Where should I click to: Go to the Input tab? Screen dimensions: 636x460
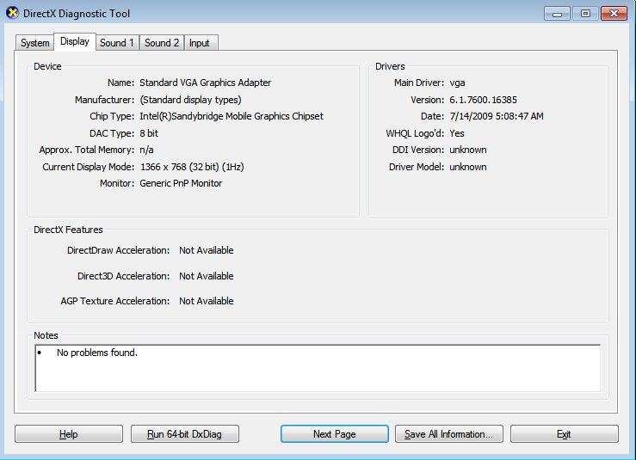pyautogui.click(x=200, y=43)
